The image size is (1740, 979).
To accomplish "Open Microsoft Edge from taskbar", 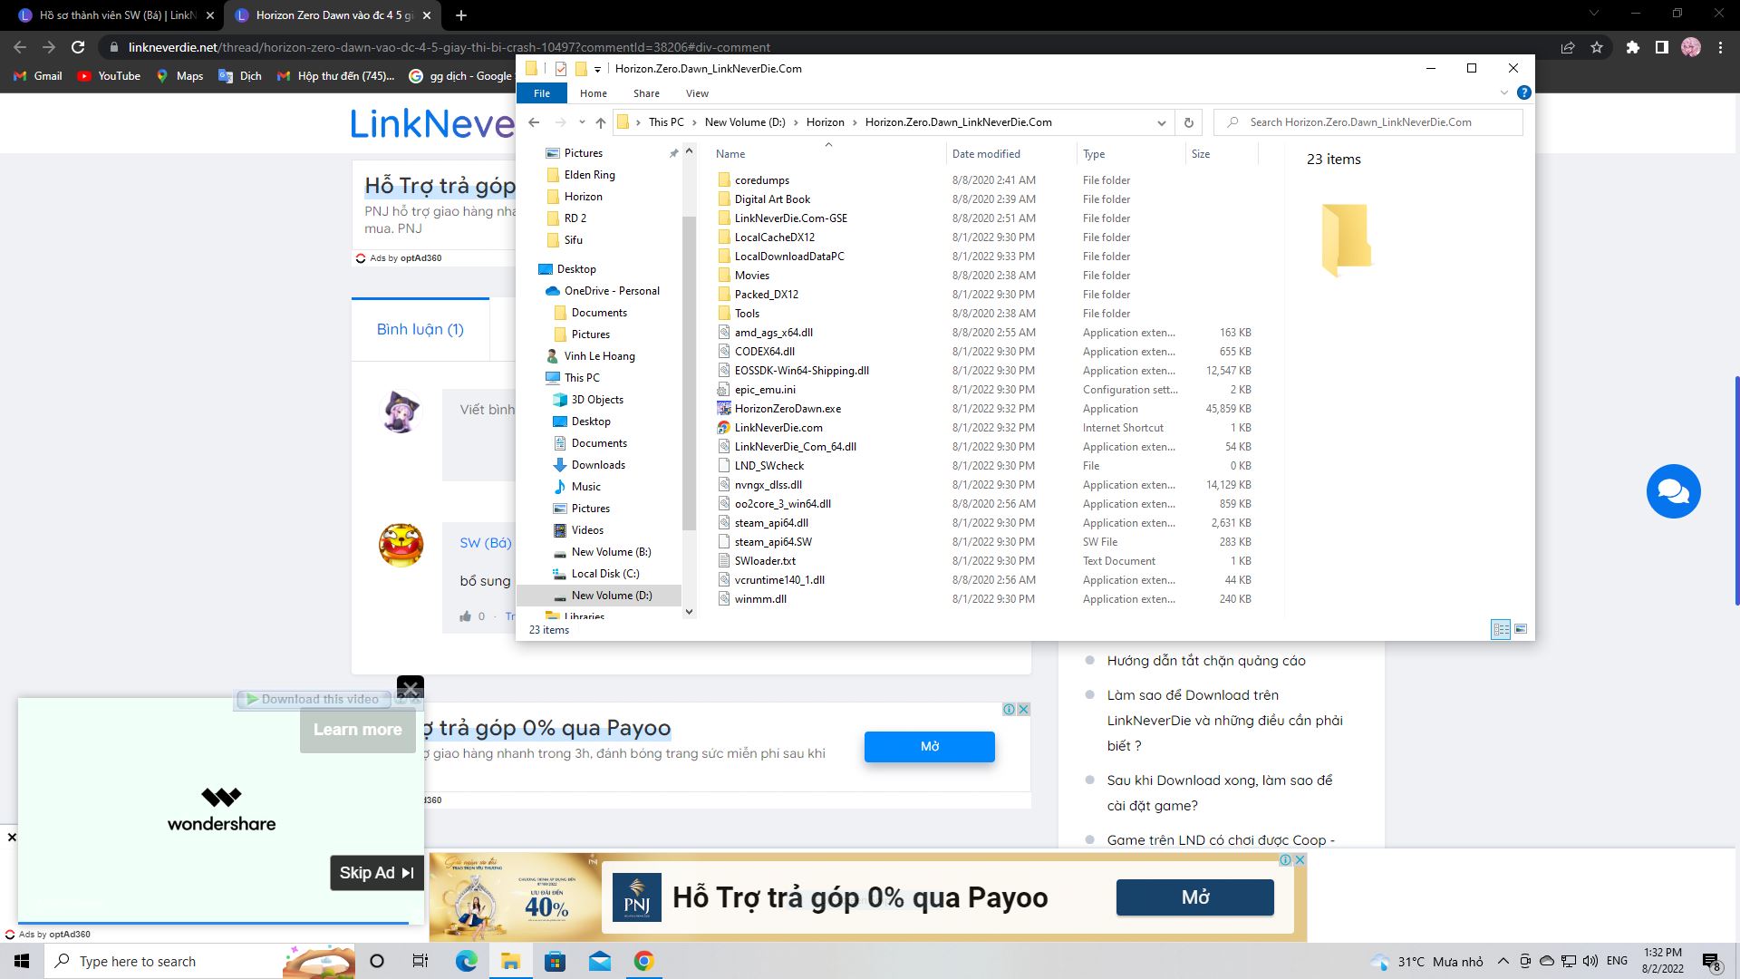I will [466, 961].
